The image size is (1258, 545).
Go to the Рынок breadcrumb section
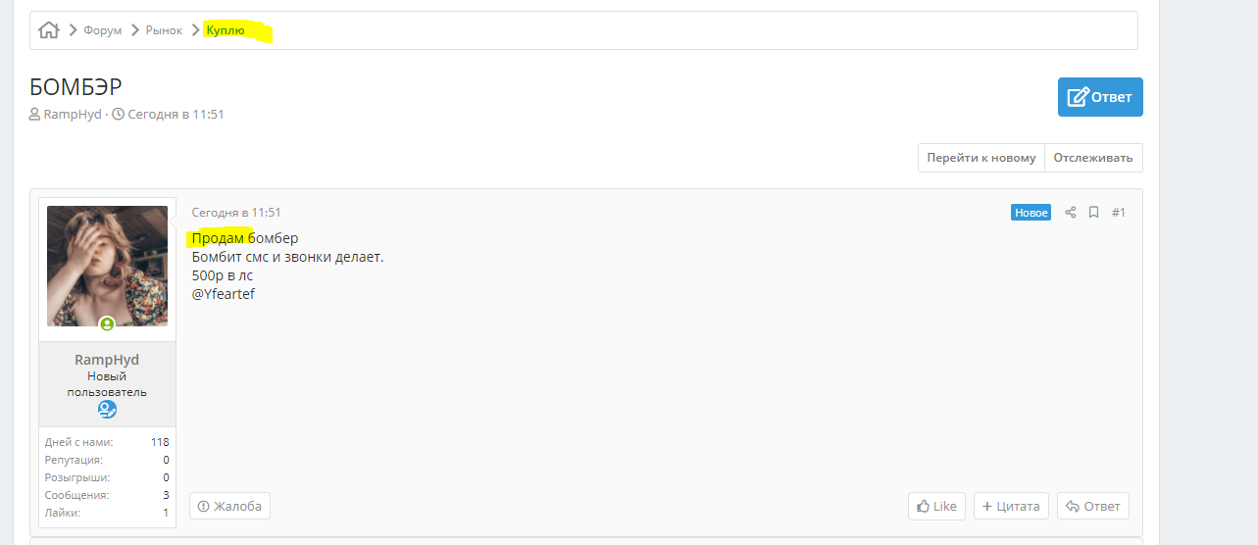tap(164, 30)
